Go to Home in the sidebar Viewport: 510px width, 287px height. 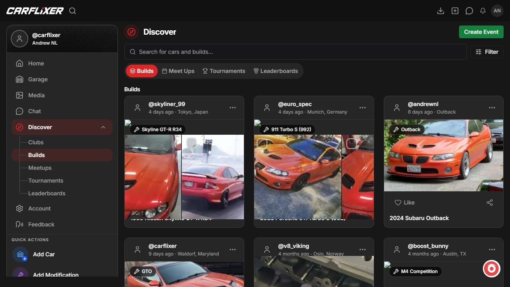[x=62, y=63]
